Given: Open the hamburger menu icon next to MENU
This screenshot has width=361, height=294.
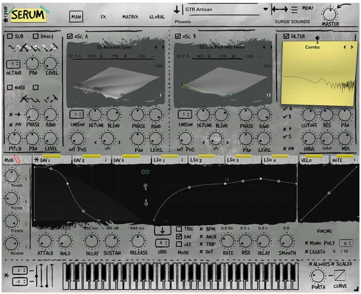Looking at the screenshot, I should (x=294, y=9).
